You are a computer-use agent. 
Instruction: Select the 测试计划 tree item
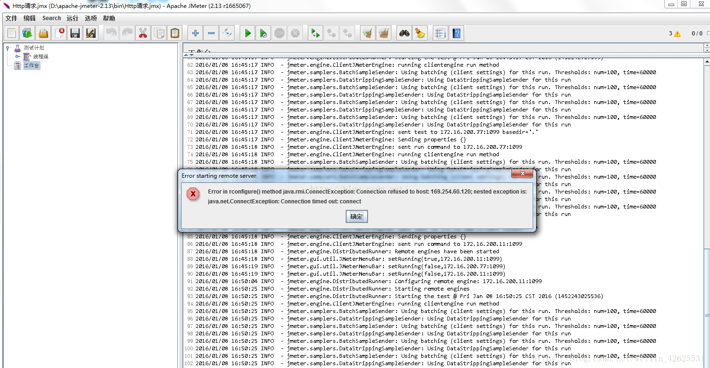click(x=34, y=48)
